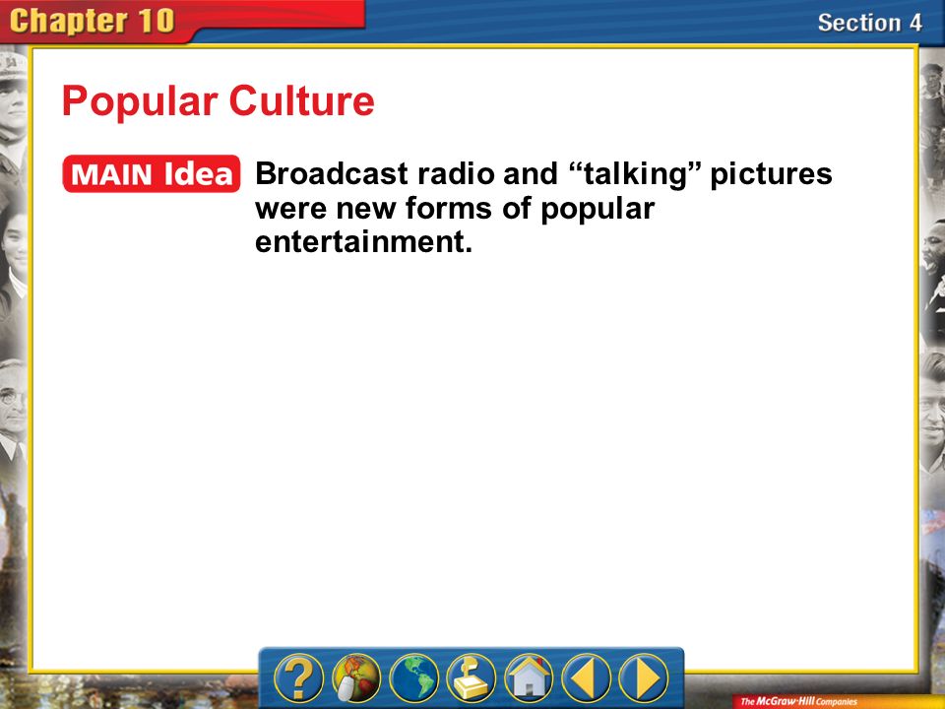Click the Popular Culture heading
The width and height of the screenshot is (945, 709).
coord(219,100)
